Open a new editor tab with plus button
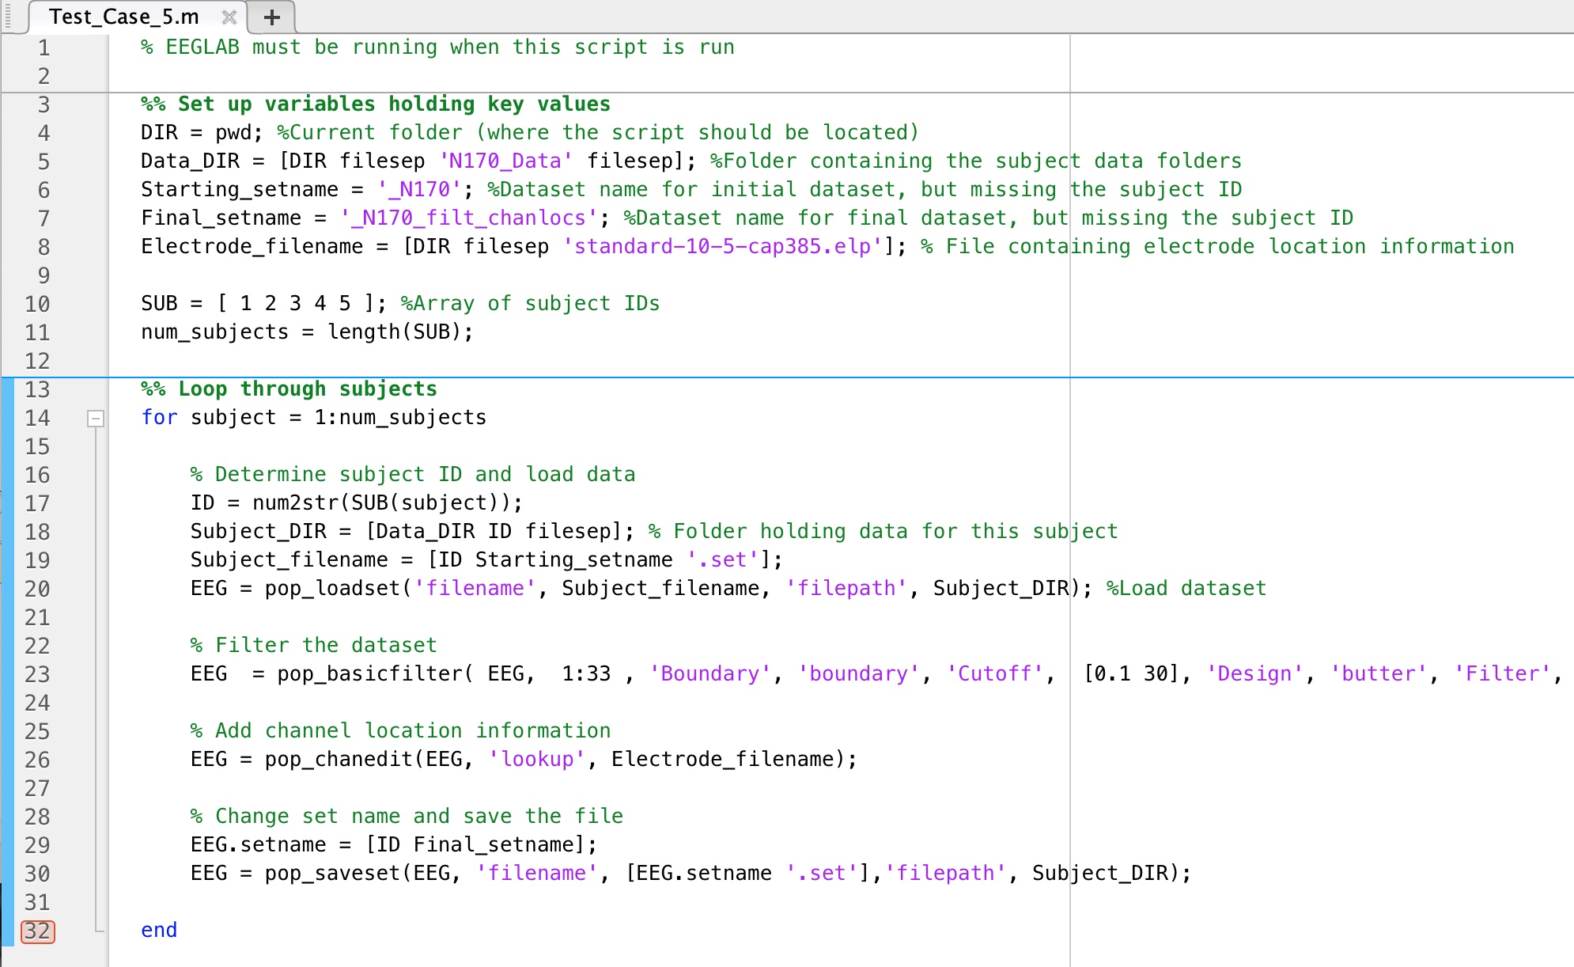The height and width of the screenshot is (967, 1574). (271, 17)
